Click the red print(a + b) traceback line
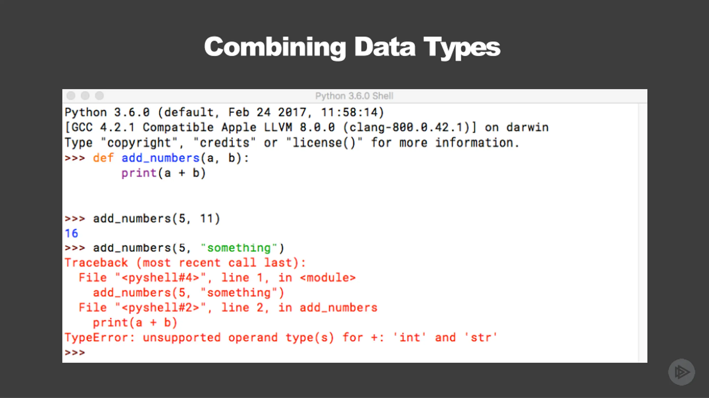This screenshot has width=709, height=398. point(135,323)
